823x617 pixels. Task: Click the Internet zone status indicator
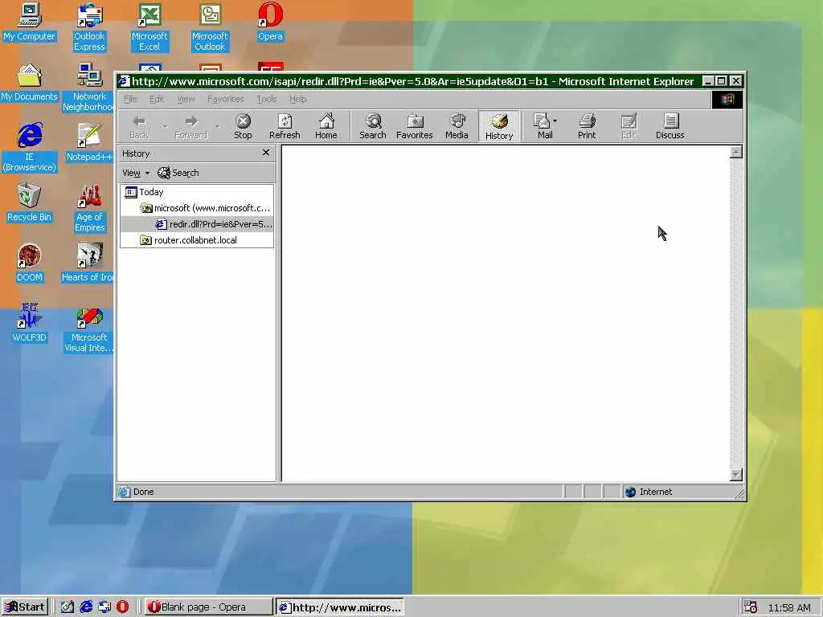tap(649, 492)
